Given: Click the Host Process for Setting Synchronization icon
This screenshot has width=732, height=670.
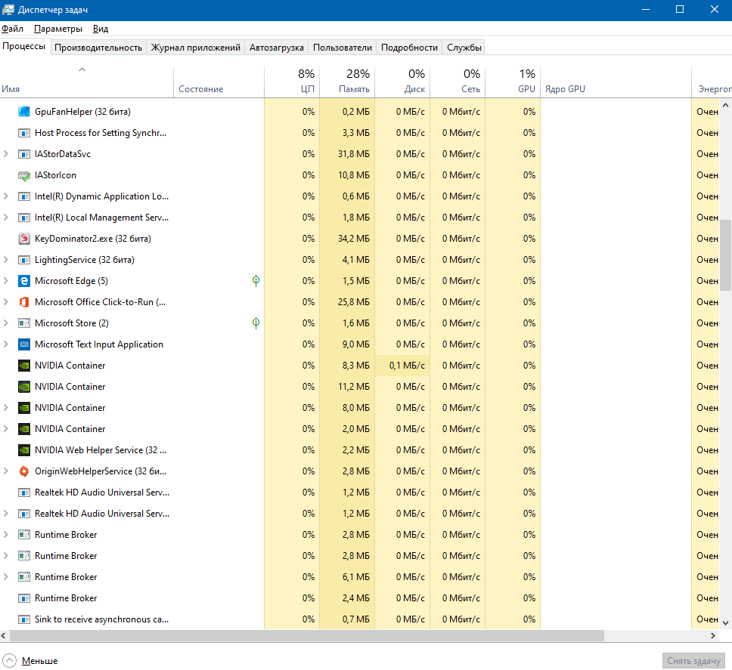Looking at the screenshot, I should tap(23, 133).
